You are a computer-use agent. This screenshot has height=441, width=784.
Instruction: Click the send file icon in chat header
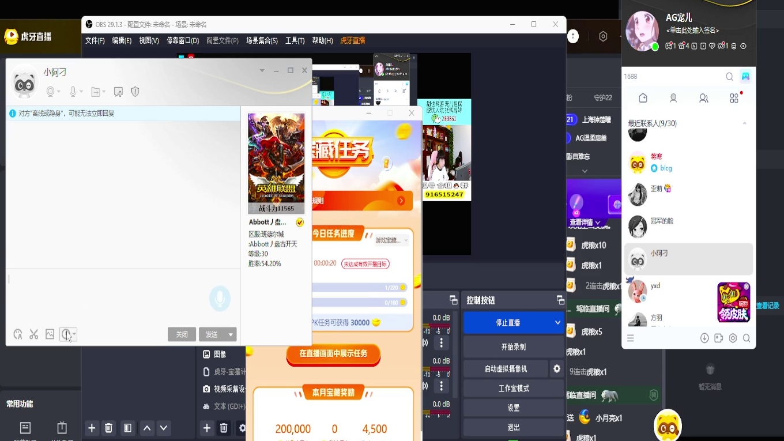96,92
